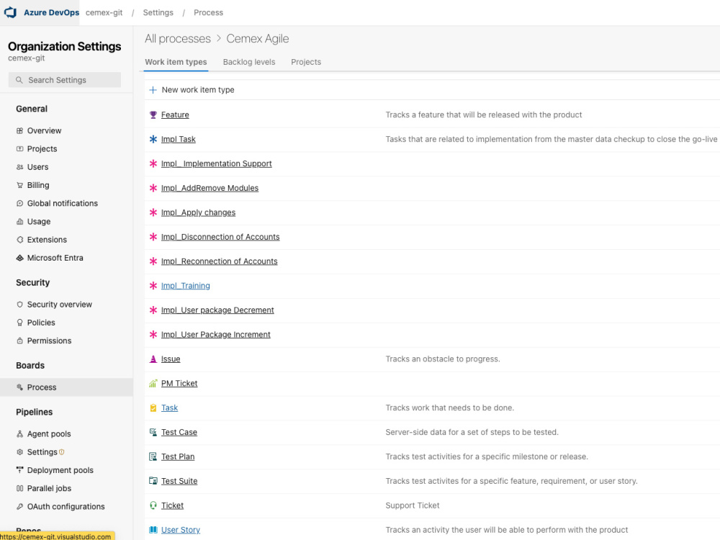Click the blue asterisk icon beside Impl Task
Image resolution: width=720 pixels, height=540 pixels.
[153, 139]
